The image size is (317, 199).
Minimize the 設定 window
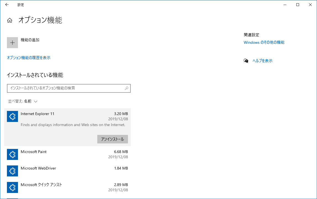point(285,5)
